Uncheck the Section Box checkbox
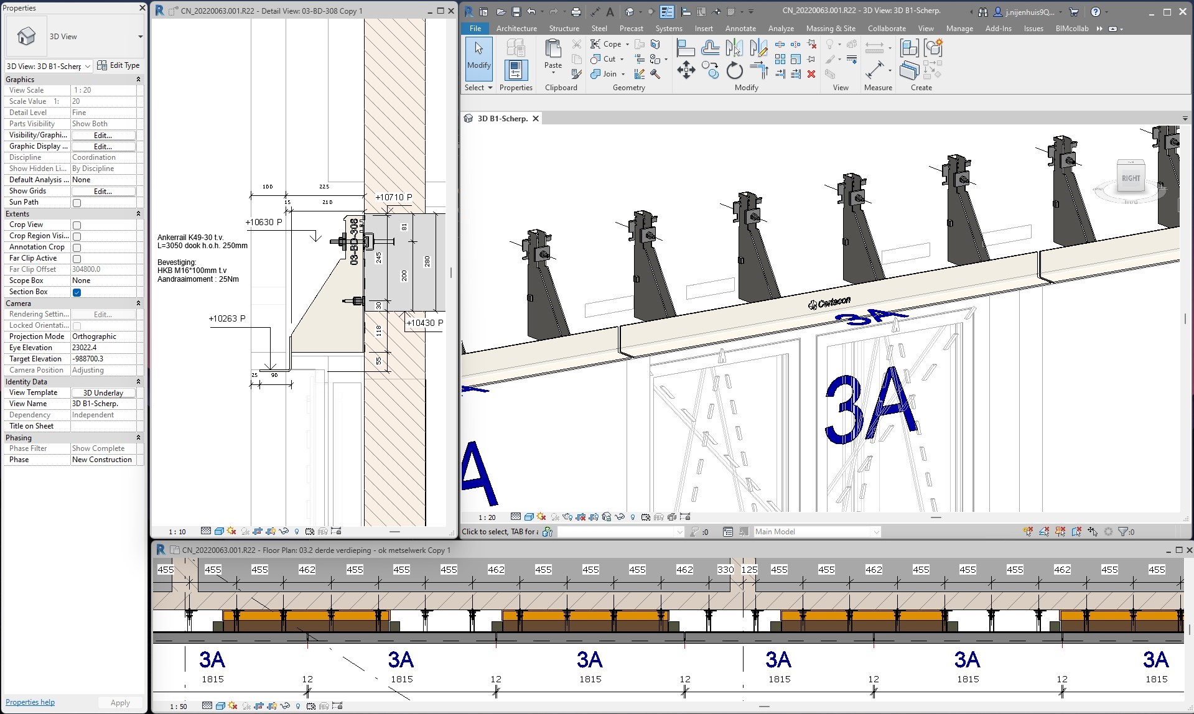The height and width of the screenshot is (714, 1194). click(77, 292)
